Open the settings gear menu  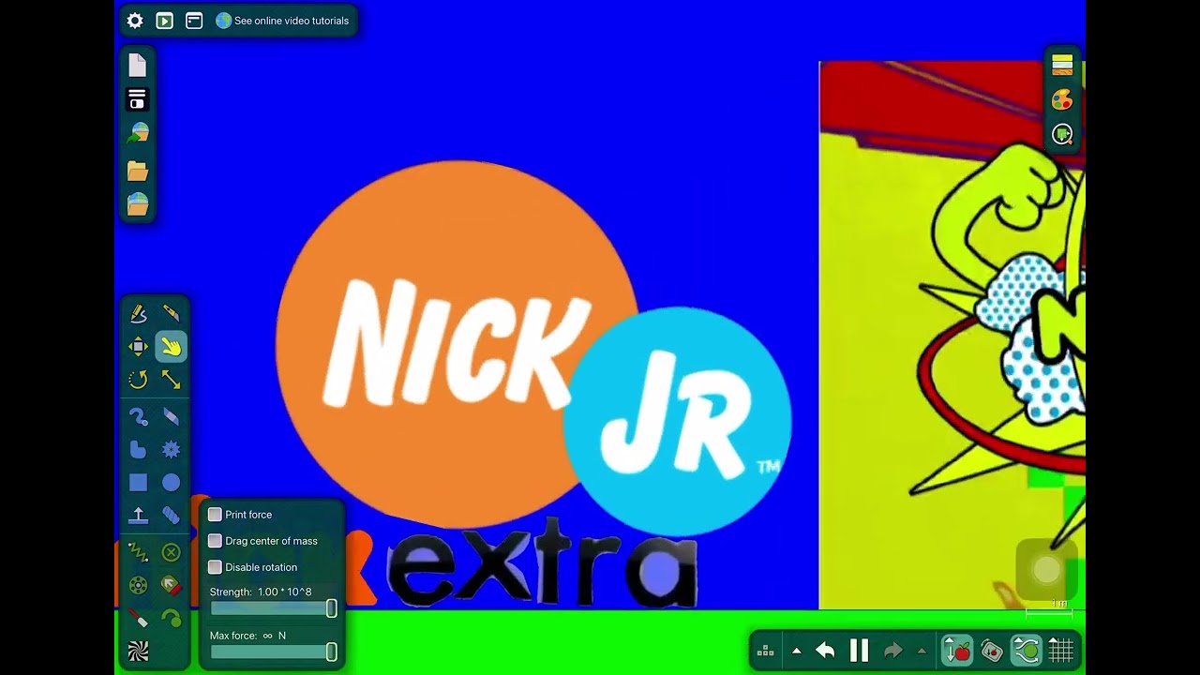(135, 21)
